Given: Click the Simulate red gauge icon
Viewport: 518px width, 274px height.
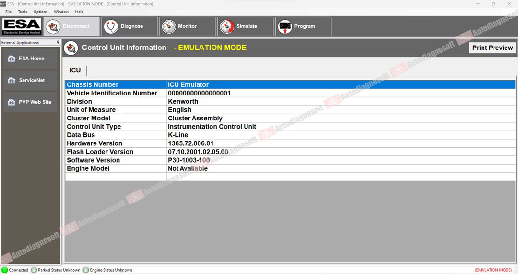Looking at the screenshot, I should pyautogui.click(x=227, y=26).
